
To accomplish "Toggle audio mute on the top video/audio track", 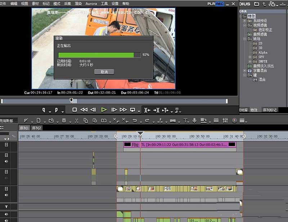I will click(6, 161).
